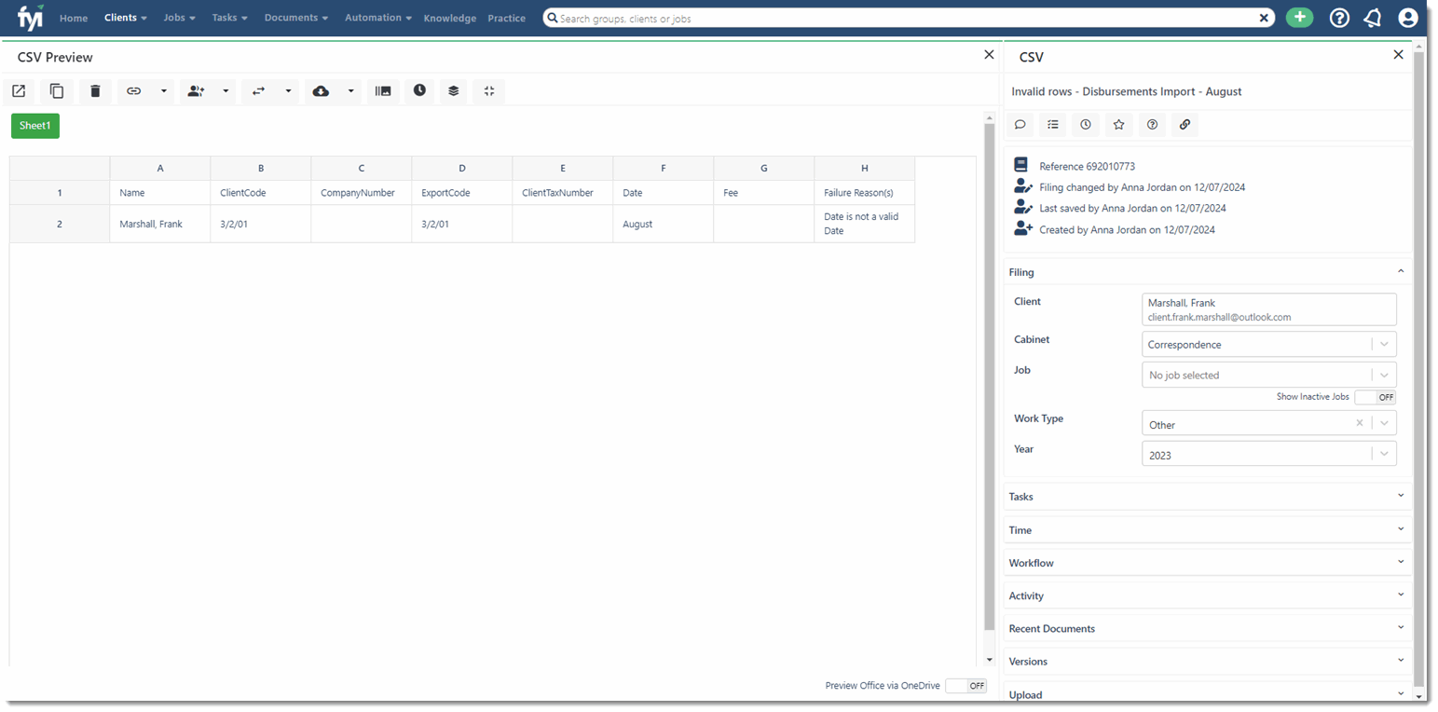
Task: Click the search groups, clients or jobs field
Action: pyautogui.click(x=908, y=18)
